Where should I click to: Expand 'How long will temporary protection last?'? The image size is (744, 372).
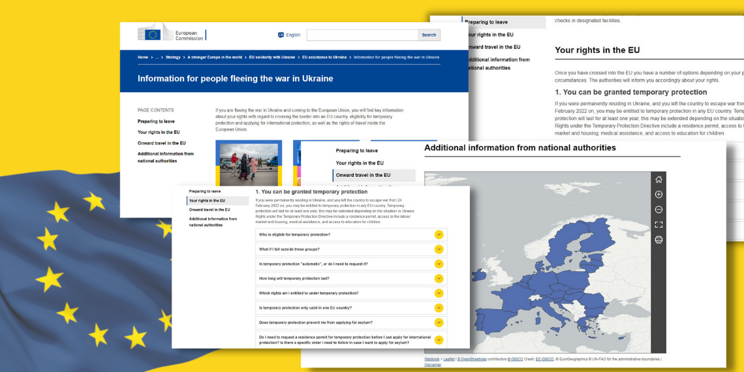pos(439,279)
